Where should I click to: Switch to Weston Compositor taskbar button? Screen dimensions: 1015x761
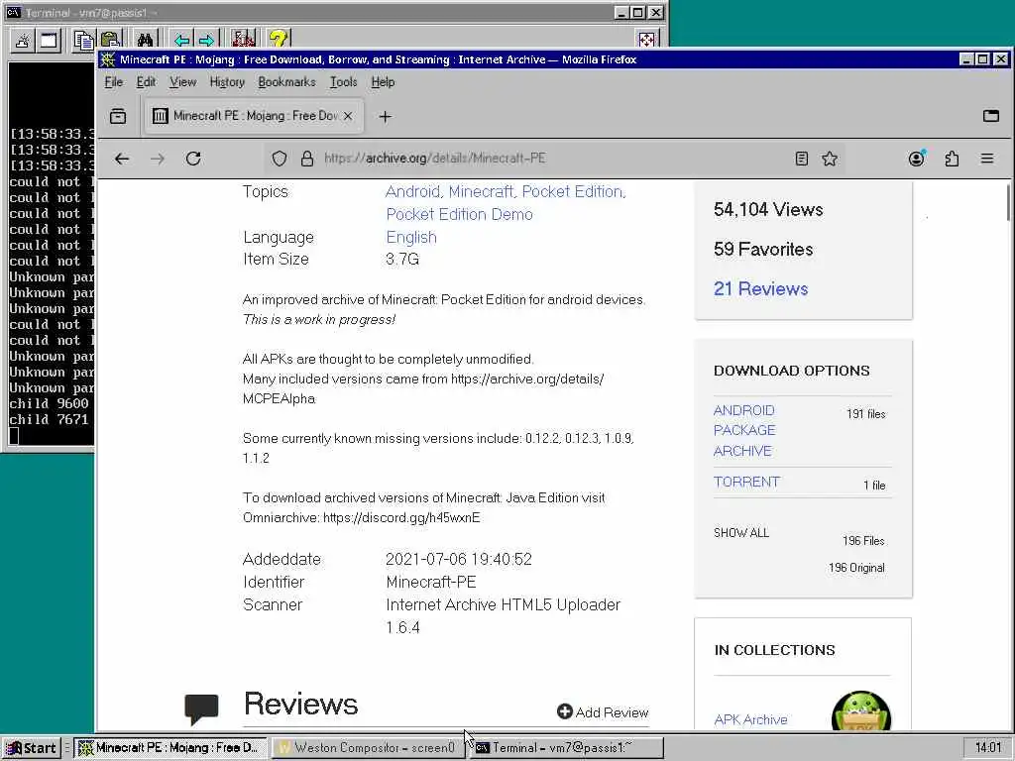[367, 748]
